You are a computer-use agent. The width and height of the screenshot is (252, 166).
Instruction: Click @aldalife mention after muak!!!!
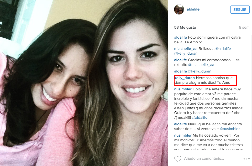[199, 118]
